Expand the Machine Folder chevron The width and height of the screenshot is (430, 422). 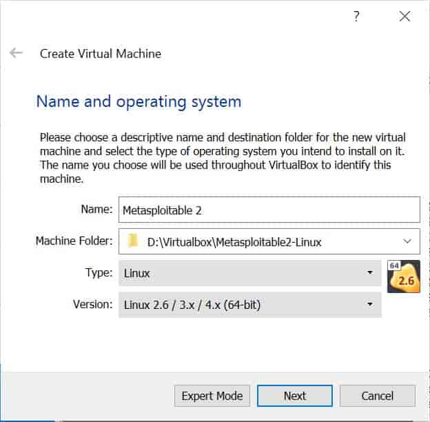[407, 241]
